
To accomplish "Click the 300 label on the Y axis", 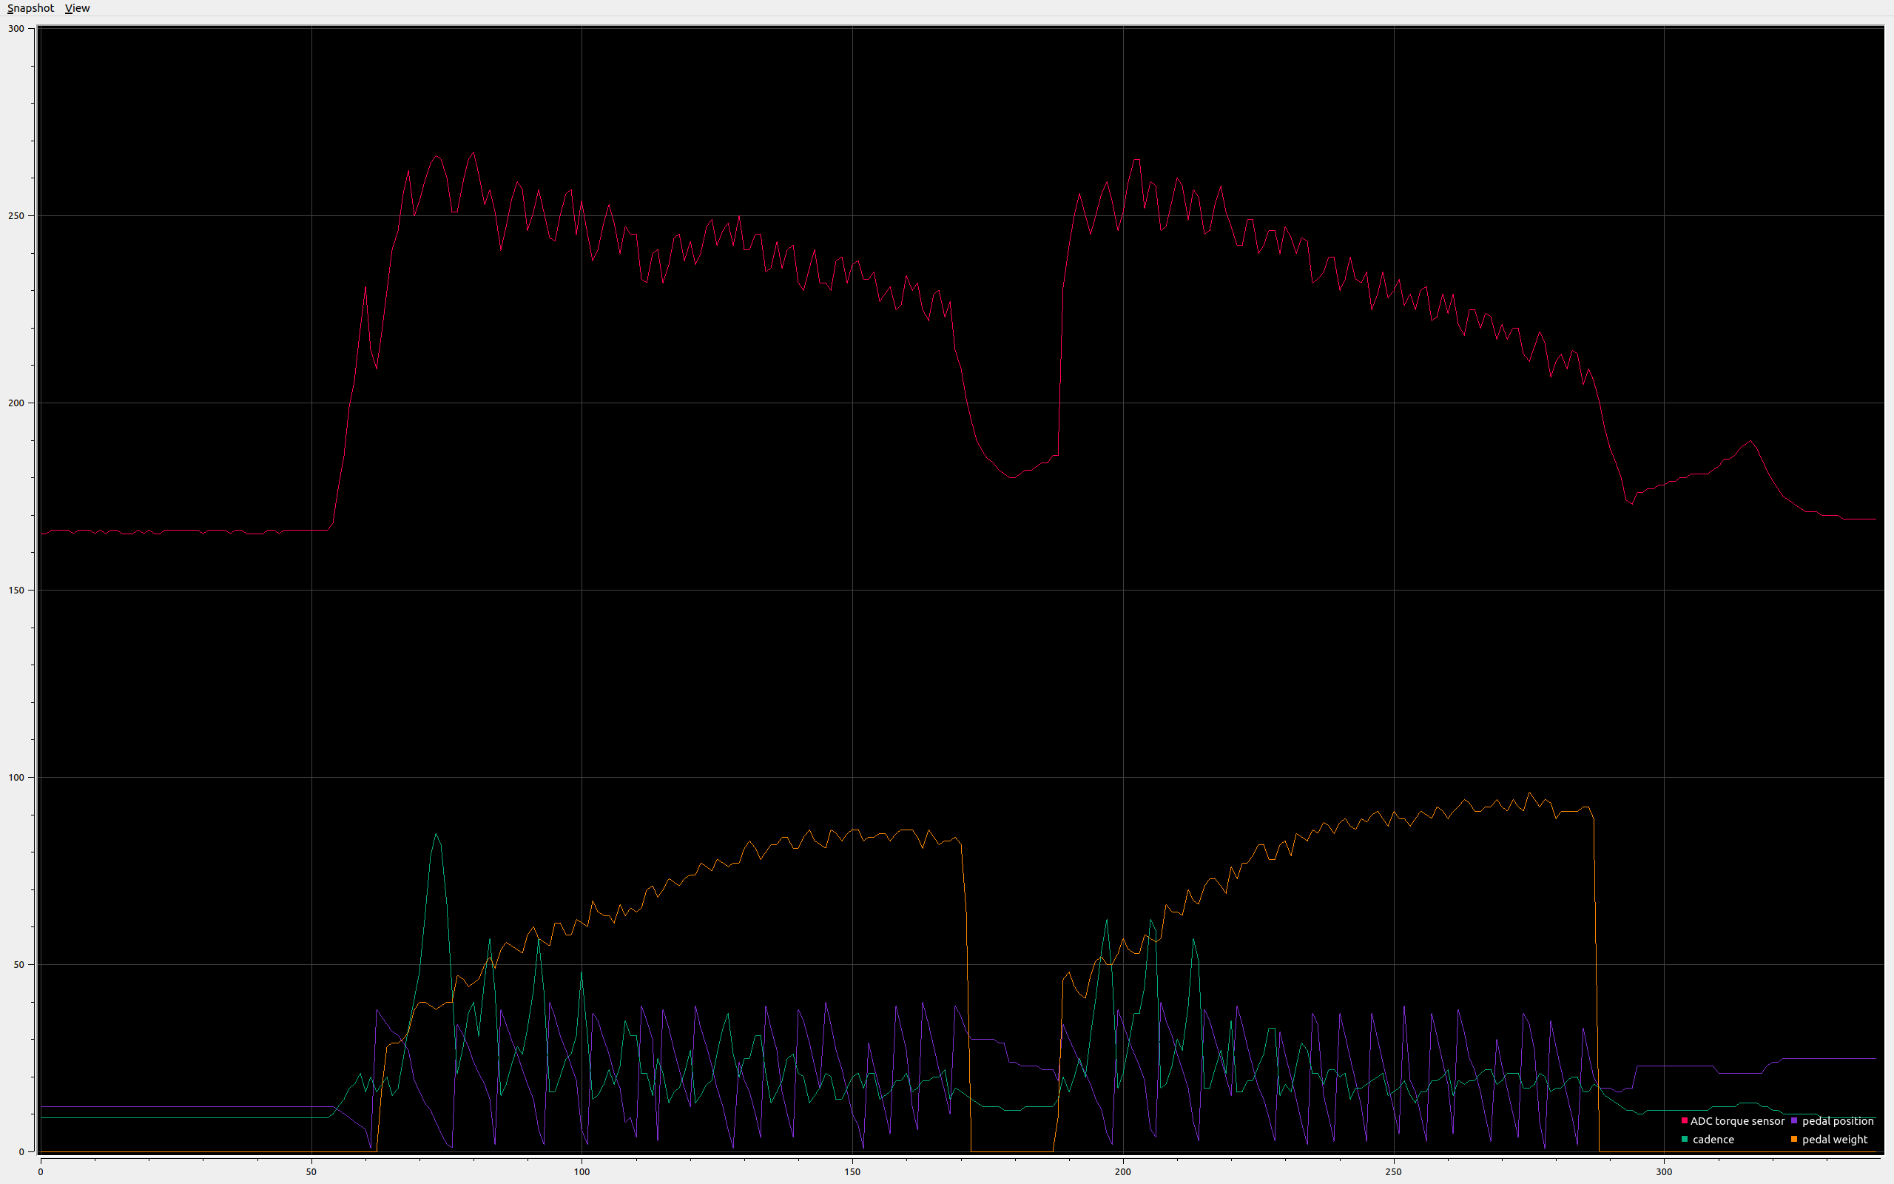I will (x=16, y=29).
